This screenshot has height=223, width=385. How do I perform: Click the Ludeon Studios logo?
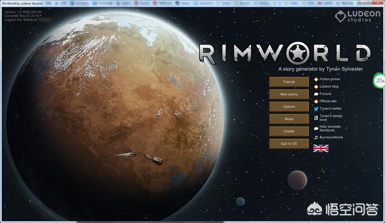[x=357, y=16]
